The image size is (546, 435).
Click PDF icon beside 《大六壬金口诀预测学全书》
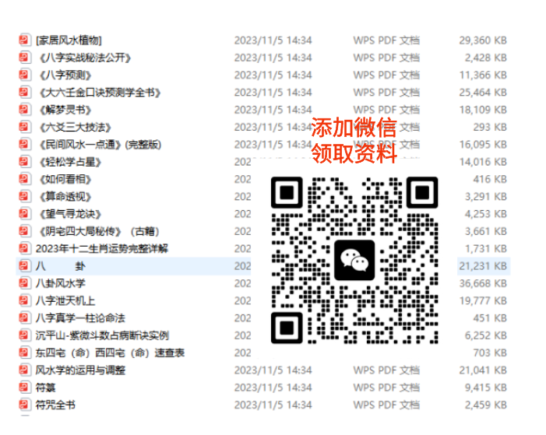24,92
